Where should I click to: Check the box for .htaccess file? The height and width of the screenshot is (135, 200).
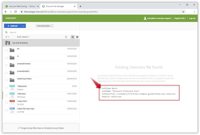[x=6, y=95]
